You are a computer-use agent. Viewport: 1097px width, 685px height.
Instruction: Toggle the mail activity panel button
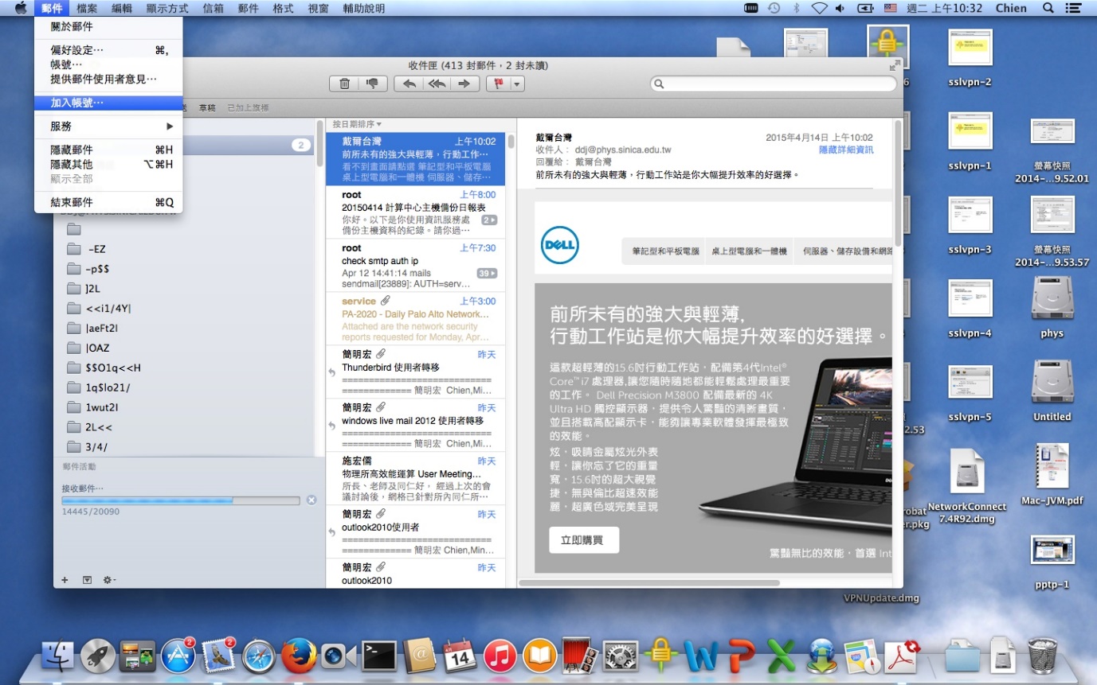pyautogui.click(x=88, y=579)
